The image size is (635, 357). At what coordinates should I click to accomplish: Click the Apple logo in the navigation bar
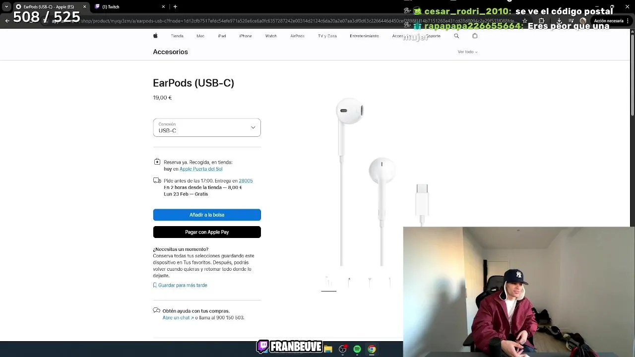pyautogui.click(x=155, y=36)
